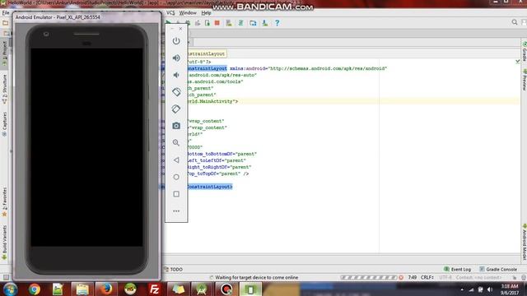Click the MainActivity line in the editor
Image resolution: width=527 pixels, height=296 pixels.
click(x=340, y=101)
